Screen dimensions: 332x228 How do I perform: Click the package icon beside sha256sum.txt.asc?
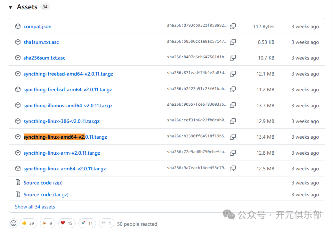tap(18, 58)
